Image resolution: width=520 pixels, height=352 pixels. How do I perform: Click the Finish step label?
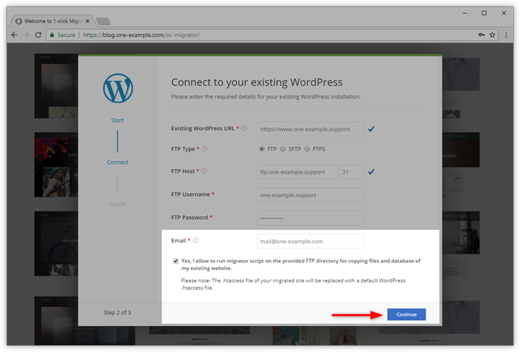118,204
